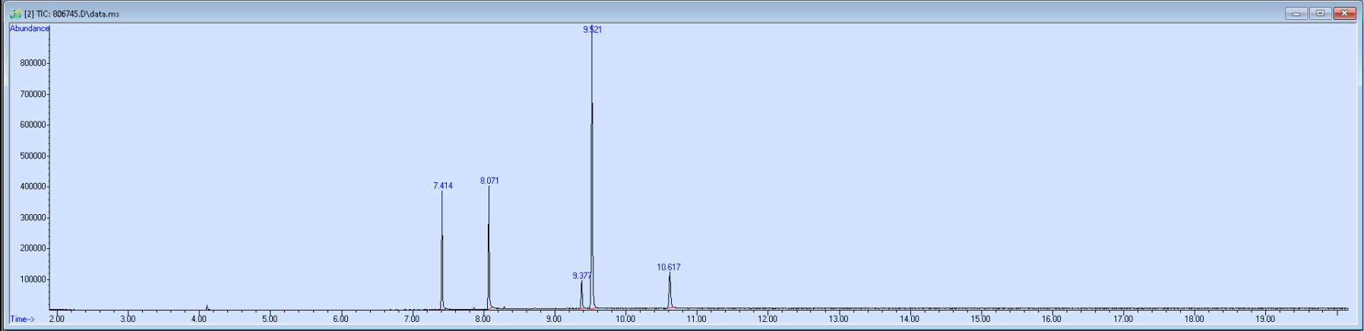Click the 700000 abundance tick label
Viewport: 1364px width, 331px height.
[x=33, y=94]
